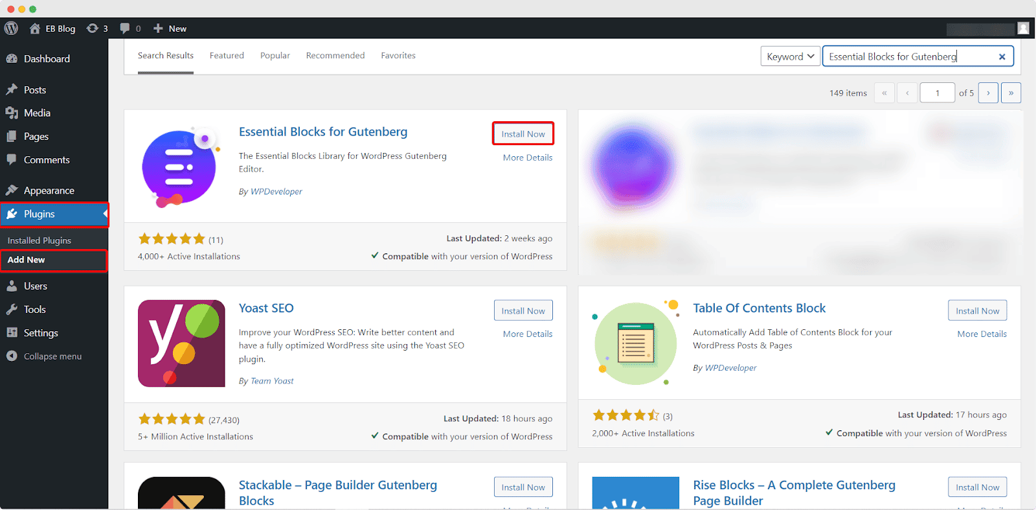
Task: Open the EB Blog home icon
Action: click(x=35, y=29)
